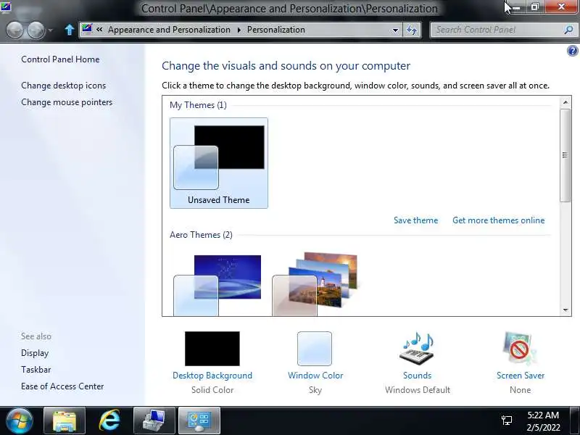Click the theme list scrollbar thumb
580x435 pixels.
pos(565,155)
